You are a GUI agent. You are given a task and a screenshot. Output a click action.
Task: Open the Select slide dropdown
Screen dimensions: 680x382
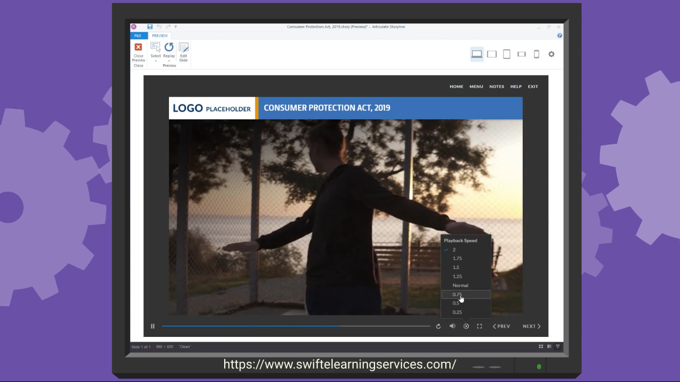click(156, 60)
